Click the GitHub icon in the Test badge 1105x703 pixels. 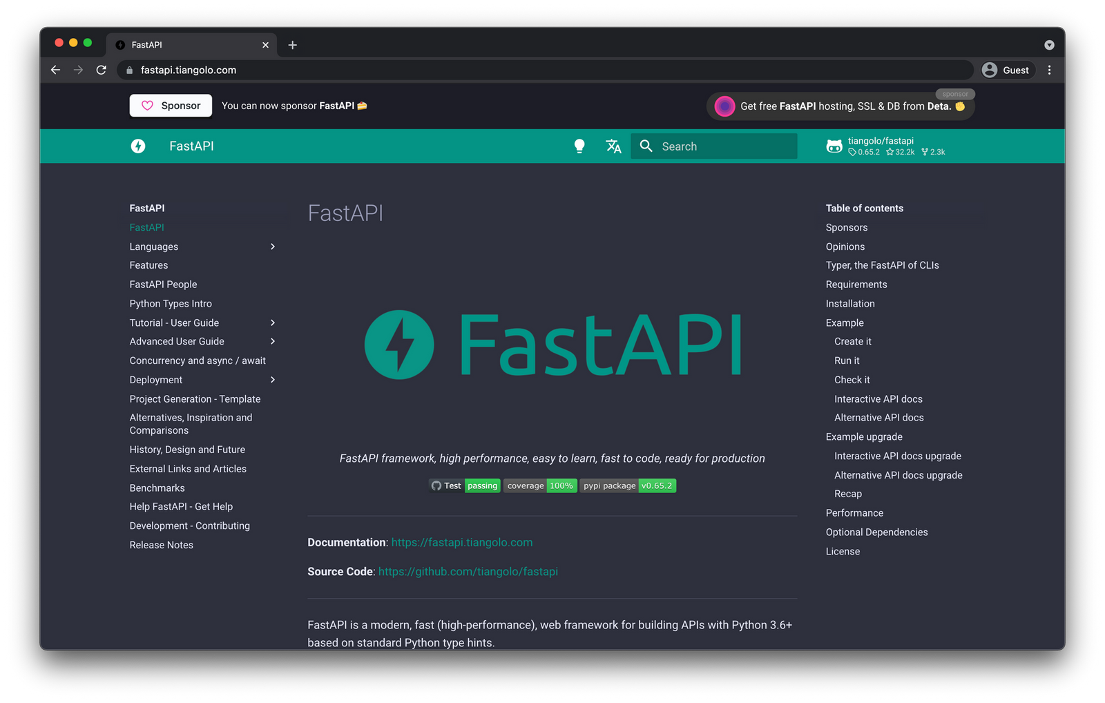[436, 485]
